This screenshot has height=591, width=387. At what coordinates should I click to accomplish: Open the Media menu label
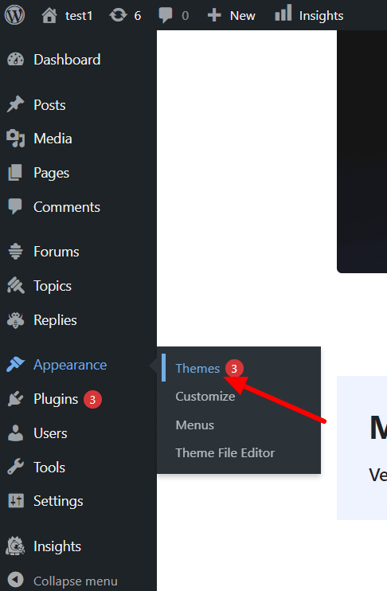coord(53,139)
